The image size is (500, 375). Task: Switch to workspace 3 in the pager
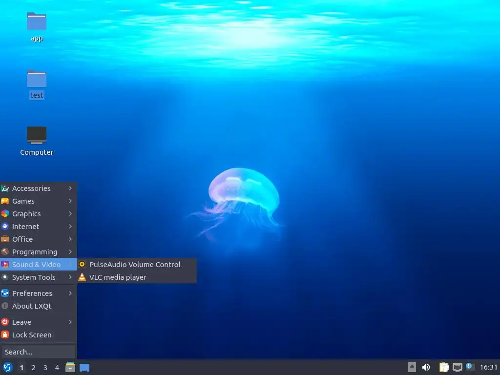[x=45, y=368]
